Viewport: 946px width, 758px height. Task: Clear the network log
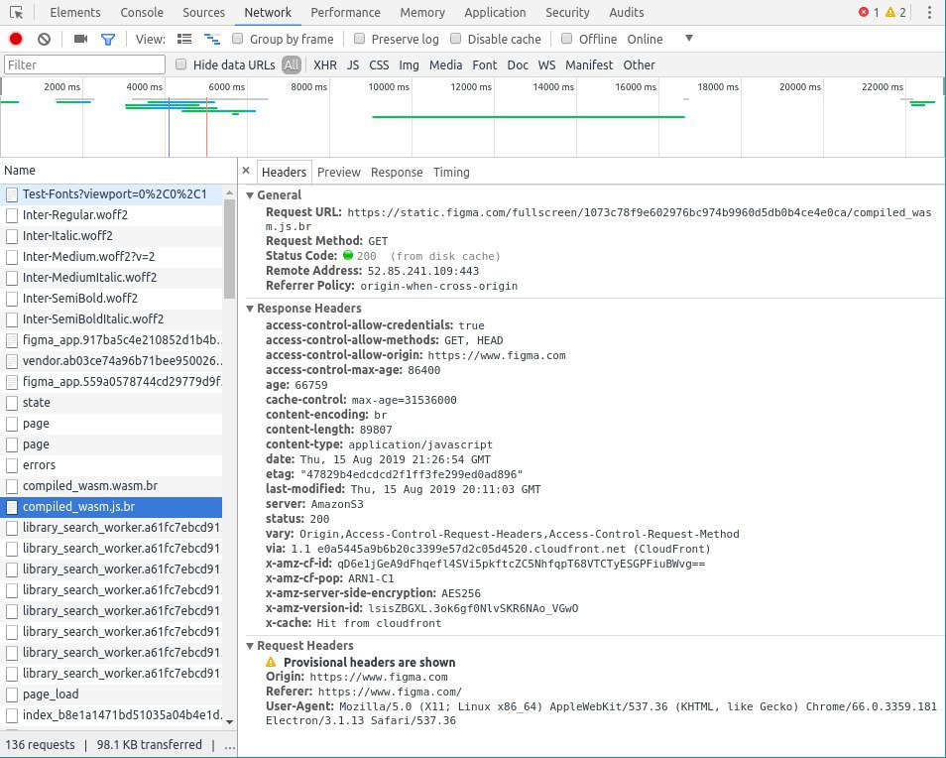44,39
